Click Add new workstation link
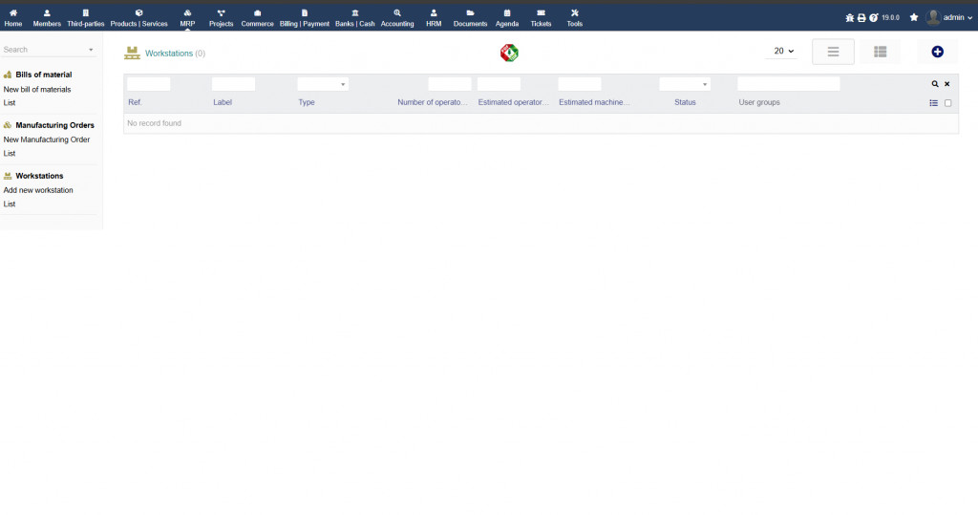The width and height of the screenshot is (978, 515). tap(38, 190)
